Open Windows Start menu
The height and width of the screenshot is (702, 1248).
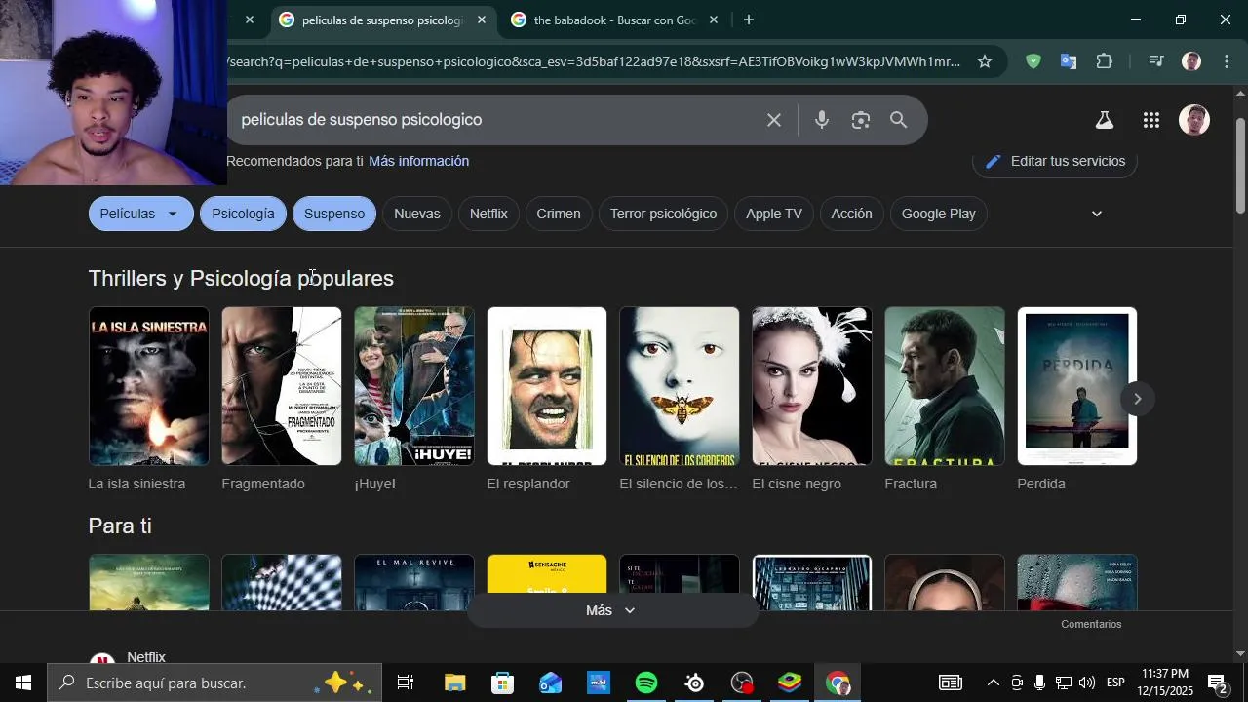(x=23, y=683)
